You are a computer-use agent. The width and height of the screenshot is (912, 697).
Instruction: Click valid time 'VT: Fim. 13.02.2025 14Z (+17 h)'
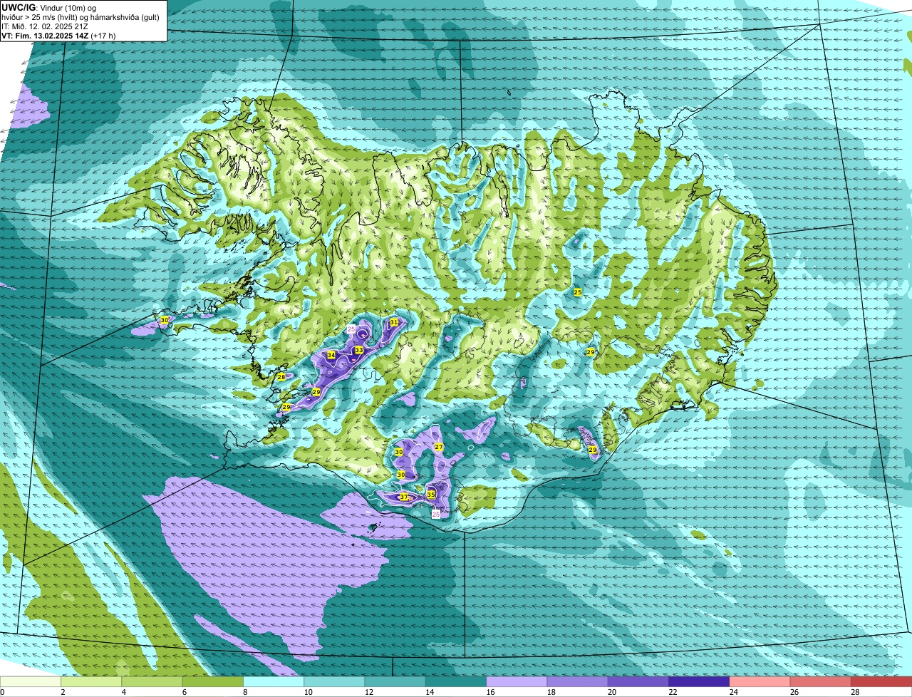(58, 35)
